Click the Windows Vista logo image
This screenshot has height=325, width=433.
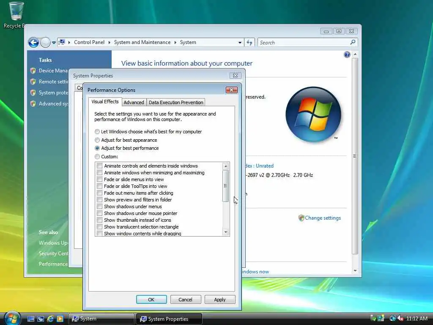313,114
